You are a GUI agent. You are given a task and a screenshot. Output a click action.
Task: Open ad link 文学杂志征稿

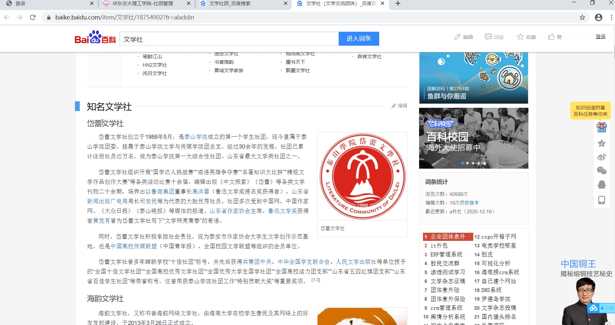(448, 281)
